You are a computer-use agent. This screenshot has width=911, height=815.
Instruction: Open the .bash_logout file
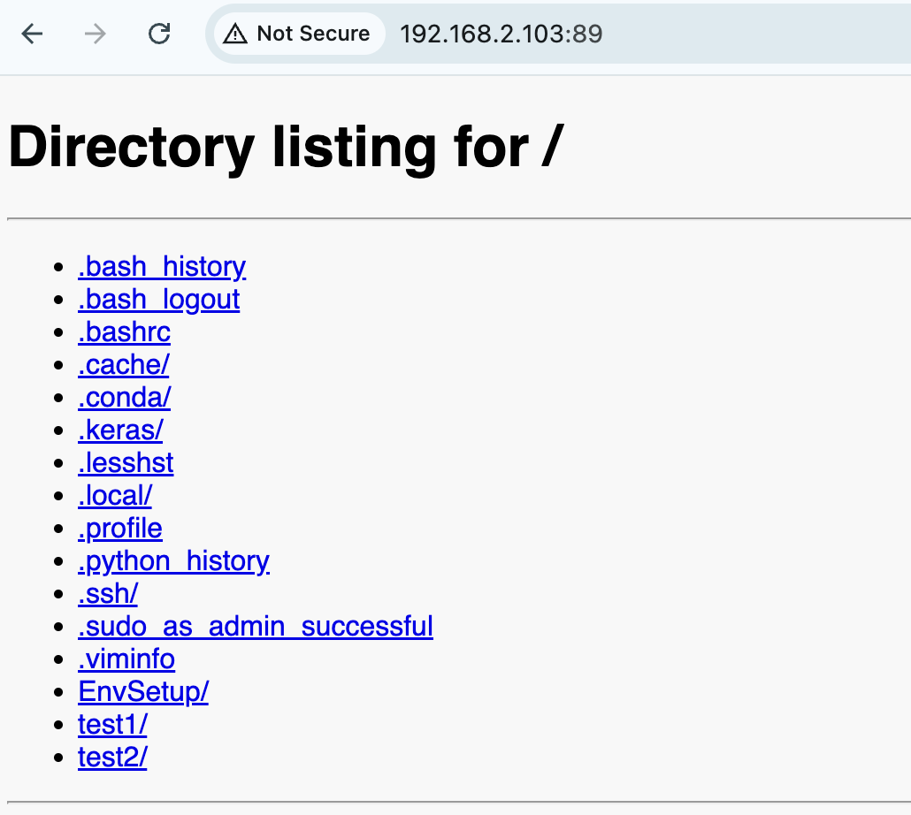(159, 300)
